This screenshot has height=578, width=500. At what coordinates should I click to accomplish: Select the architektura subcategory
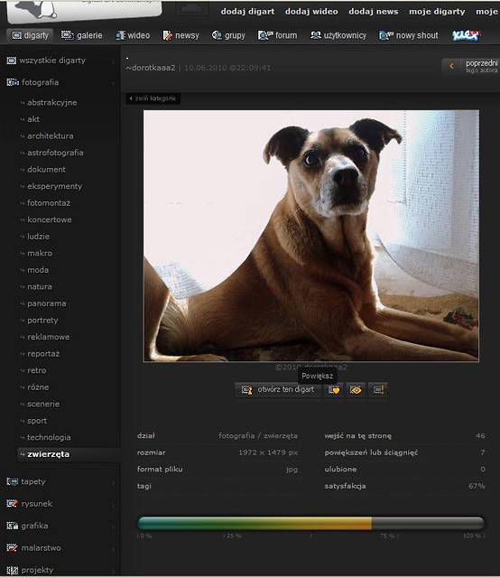pyautogui.click(x=51, y=136)
